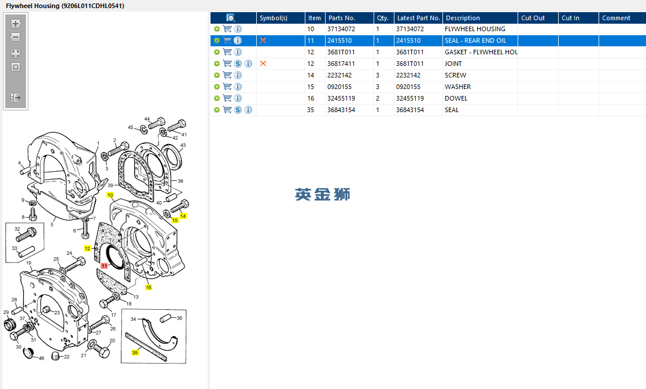Sort by Qty. column header
Viewport: 646px width, 389px height.
tap(383, 18)
